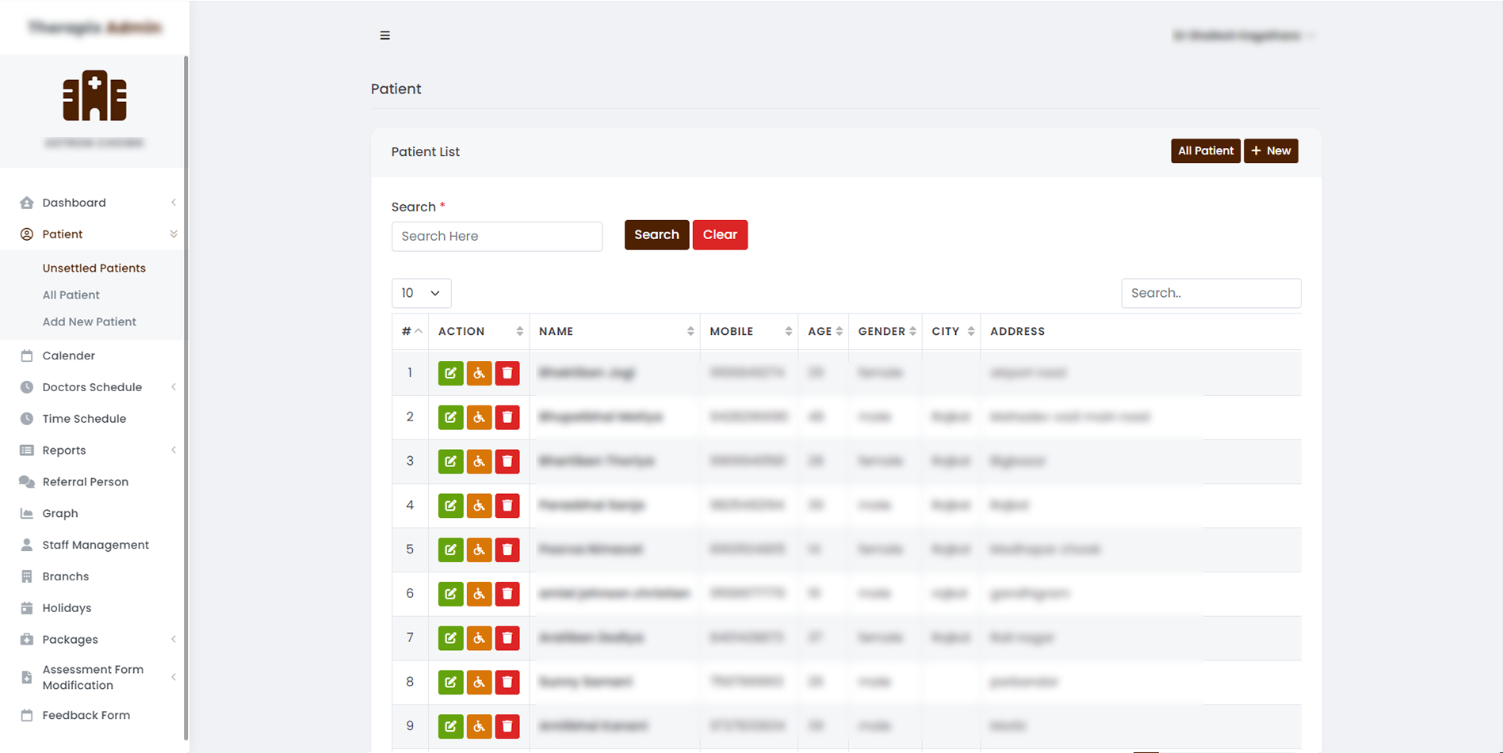
Task: Click the New patient button
Action: click(1270, 151)
